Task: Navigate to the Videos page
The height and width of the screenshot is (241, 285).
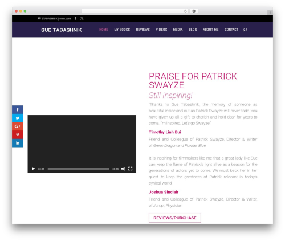Action: click(x=161, y=30)
